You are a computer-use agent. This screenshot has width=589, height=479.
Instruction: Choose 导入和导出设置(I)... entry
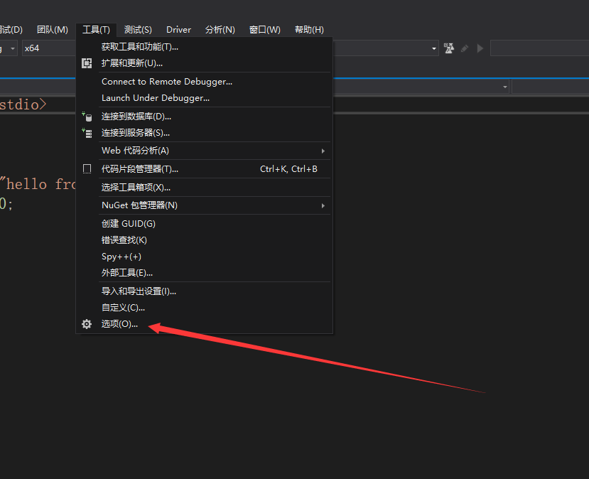pyautogui.click(x=139, y=291)
